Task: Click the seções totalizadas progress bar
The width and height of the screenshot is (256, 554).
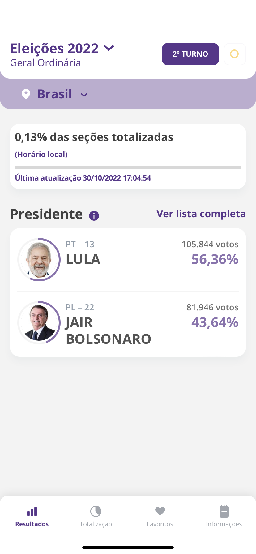Action: point(128,168)
